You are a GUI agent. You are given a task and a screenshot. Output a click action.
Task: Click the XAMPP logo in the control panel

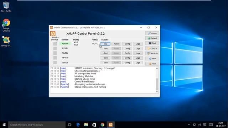53,33
